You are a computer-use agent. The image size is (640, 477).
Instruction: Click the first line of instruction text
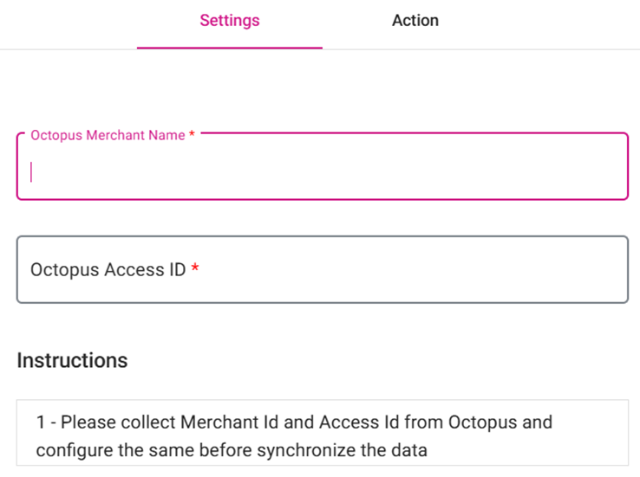[294, 423]
